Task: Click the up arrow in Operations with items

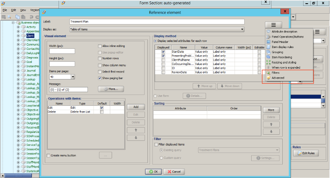Action: pos(136,130)
